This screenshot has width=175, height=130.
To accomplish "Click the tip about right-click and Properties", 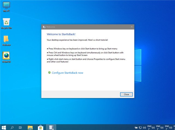I will (x=86, y=60).
